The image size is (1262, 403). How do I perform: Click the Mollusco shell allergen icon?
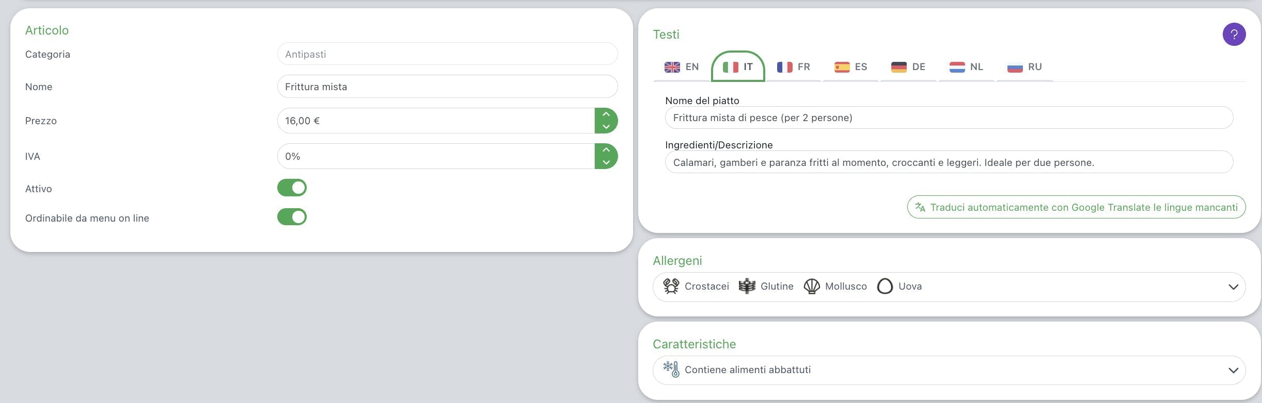(812, 286)
